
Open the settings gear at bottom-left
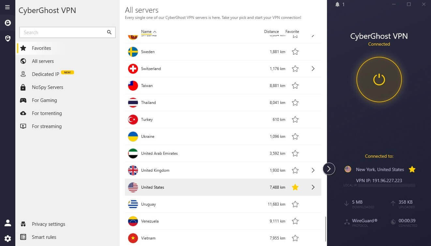pyautogui.click(x=7, y=238)
